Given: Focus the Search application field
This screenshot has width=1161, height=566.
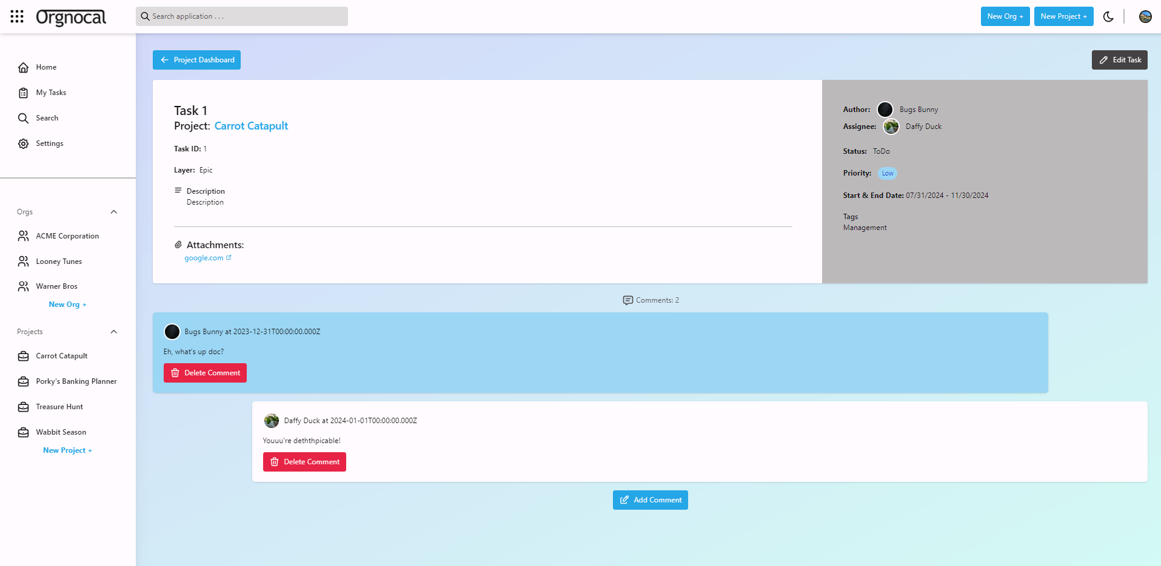Looking at the screenshot, I should [242, 16].
